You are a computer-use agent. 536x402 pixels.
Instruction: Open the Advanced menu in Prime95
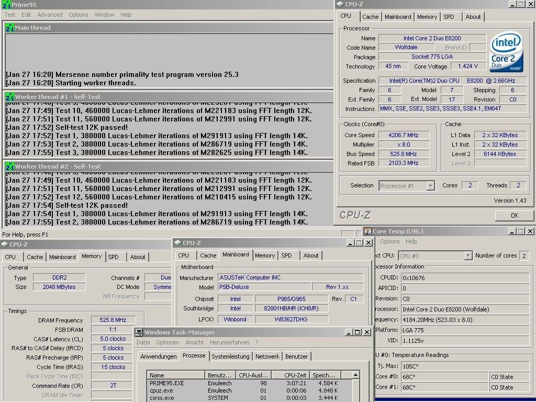tap(50, 15)
